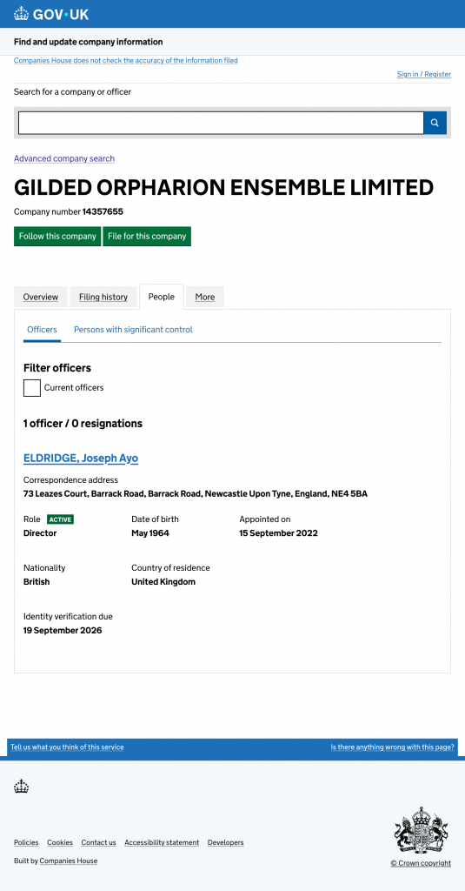This screenshot has height=891, width=465.
Task: Open Policies footer link
Action: [x=26, y=842]
